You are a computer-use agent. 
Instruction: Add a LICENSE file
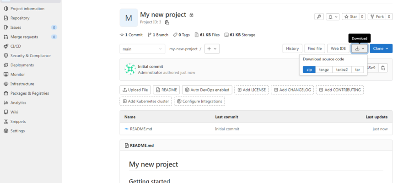[252, 90]
